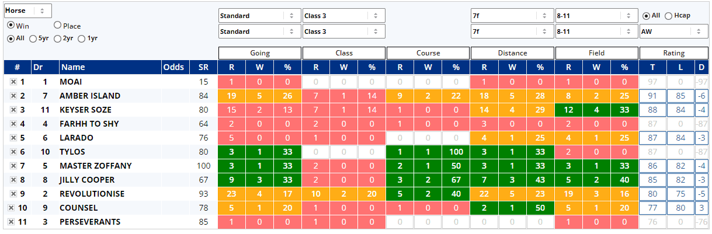
Task: Click the MASTER ZOFFANY horse name
Action: pyautogui.click(x=95, y=166)
